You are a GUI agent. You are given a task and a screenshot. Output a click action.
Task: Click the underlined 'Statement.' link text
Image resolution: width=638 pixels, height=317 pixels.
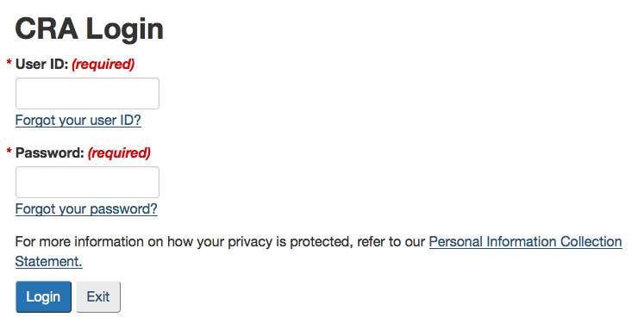[49, 261]
